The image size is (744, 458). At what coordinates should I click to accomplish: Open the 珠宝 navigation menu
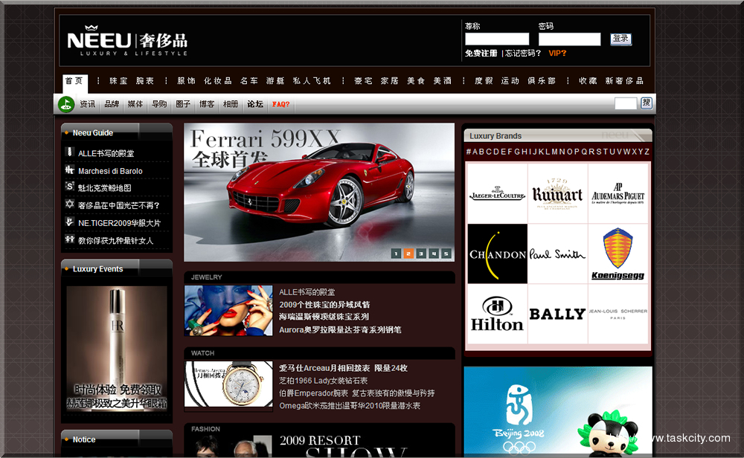coord(118,80)
